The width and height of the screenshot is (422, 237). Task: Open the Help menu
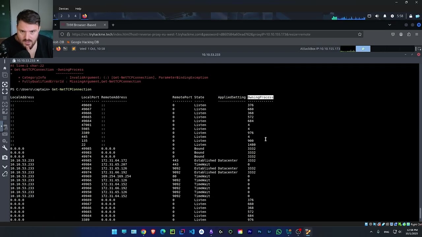pos(78,9)
